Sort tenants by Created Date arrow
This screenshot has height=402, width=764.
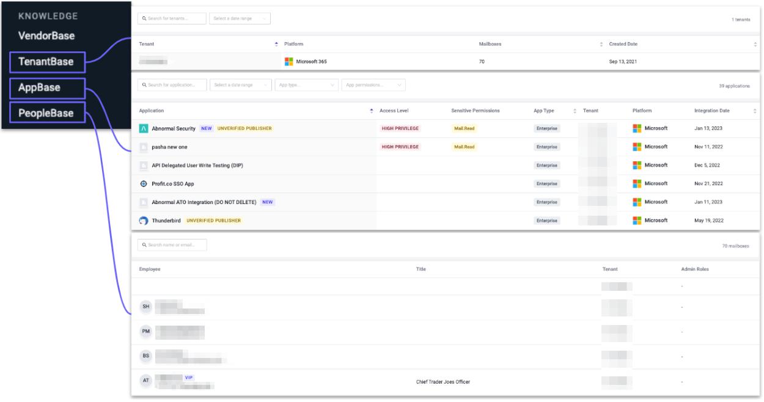point(755,44)
